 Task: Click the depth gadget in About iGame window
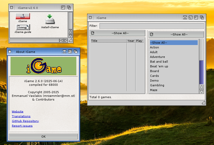click(76, 52)
